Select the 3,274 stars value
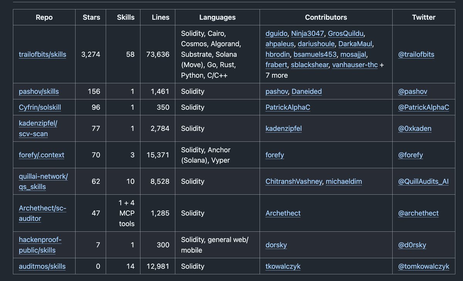This screenshot has width=463, height=281. point(91,54)
